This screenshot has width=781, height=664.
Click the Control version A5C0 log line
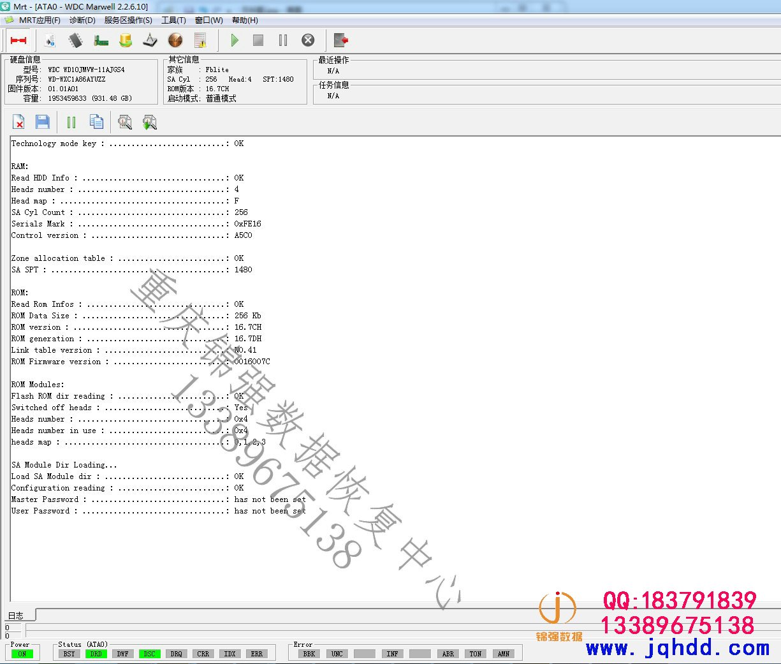click(132, 235)
